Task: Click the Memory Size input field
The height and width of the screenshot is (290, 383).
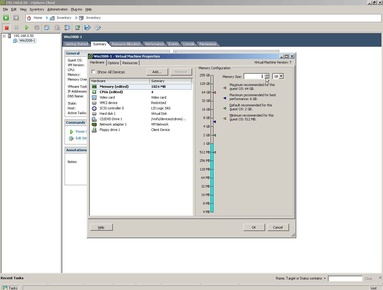Action: 254,76
